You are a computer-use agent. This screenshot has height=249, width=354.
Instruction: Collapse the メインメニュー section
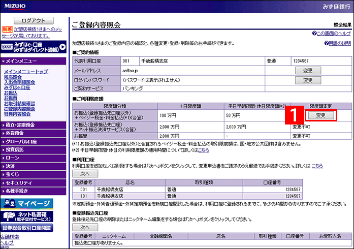[x=34, y=61]
